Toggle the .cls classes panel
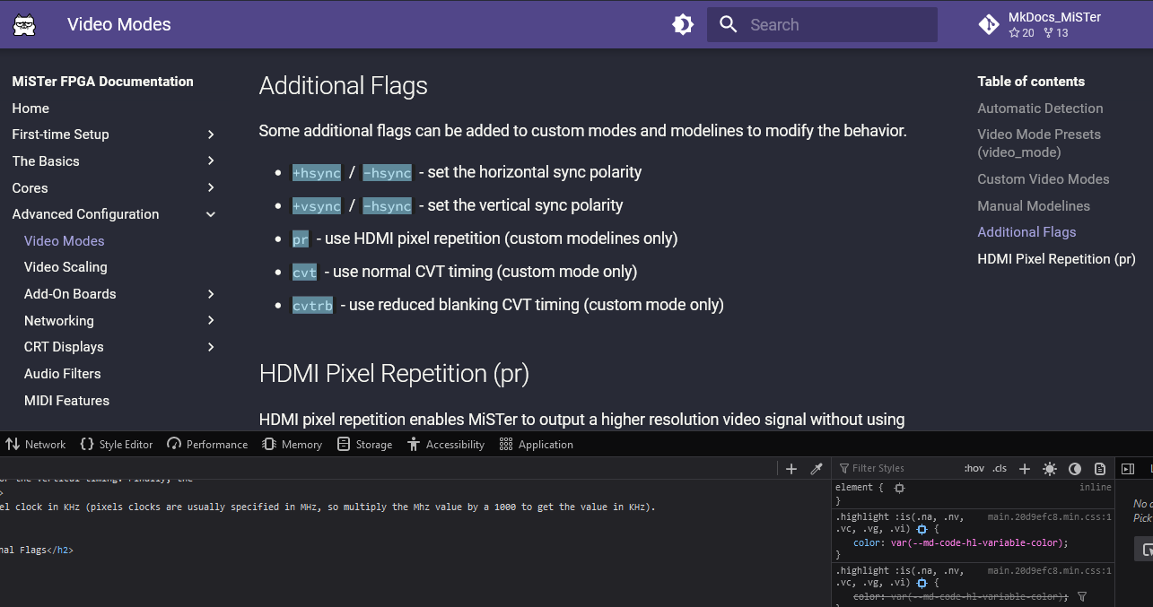The image size is (1153, 607). pyautogui.click(x=1000, y=468)
